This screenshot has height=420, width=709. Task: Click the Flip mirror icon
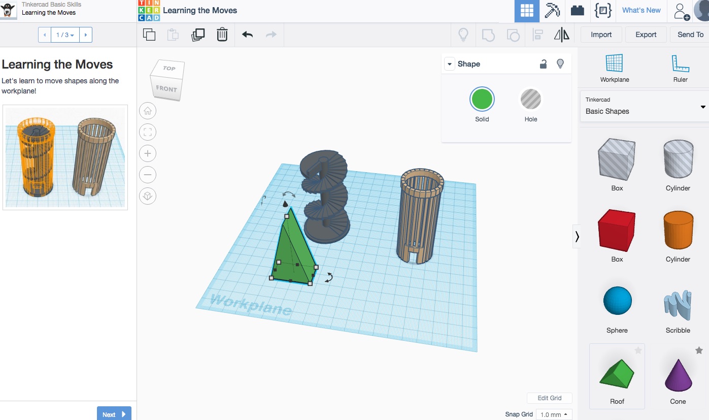click(561, 35)
